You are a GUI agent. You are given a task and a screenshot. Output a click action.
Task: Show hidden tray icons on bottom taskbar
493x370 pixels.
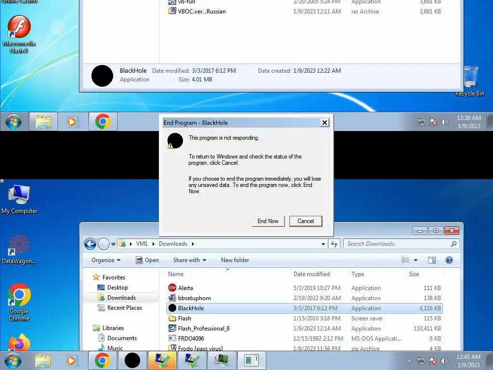[409, 361]
